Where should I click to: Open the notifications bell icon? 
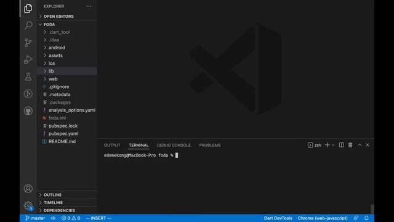(x=367, y=218)
